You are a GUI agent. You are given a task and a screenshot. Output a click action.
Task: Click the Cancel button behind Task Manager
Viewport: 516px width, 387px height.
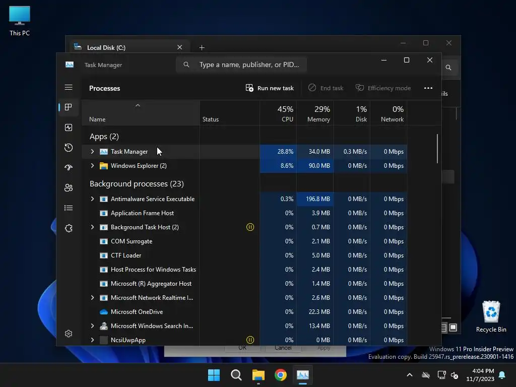pyautogui.click(x=283, y=348)
